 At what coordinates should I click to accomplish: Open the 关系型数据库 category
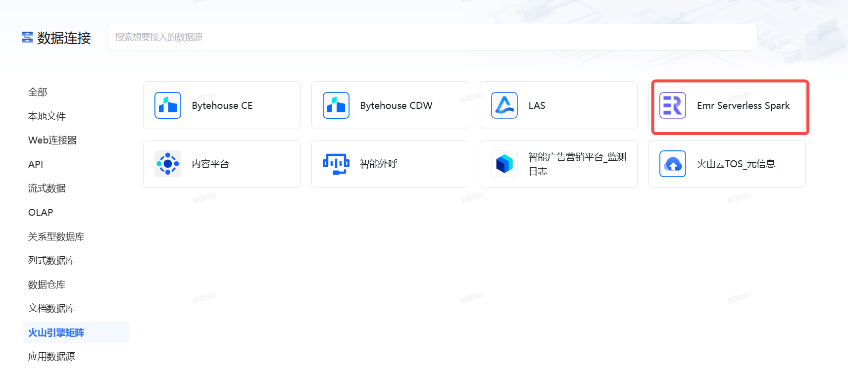pyautogui.click(x=56, y=236)
